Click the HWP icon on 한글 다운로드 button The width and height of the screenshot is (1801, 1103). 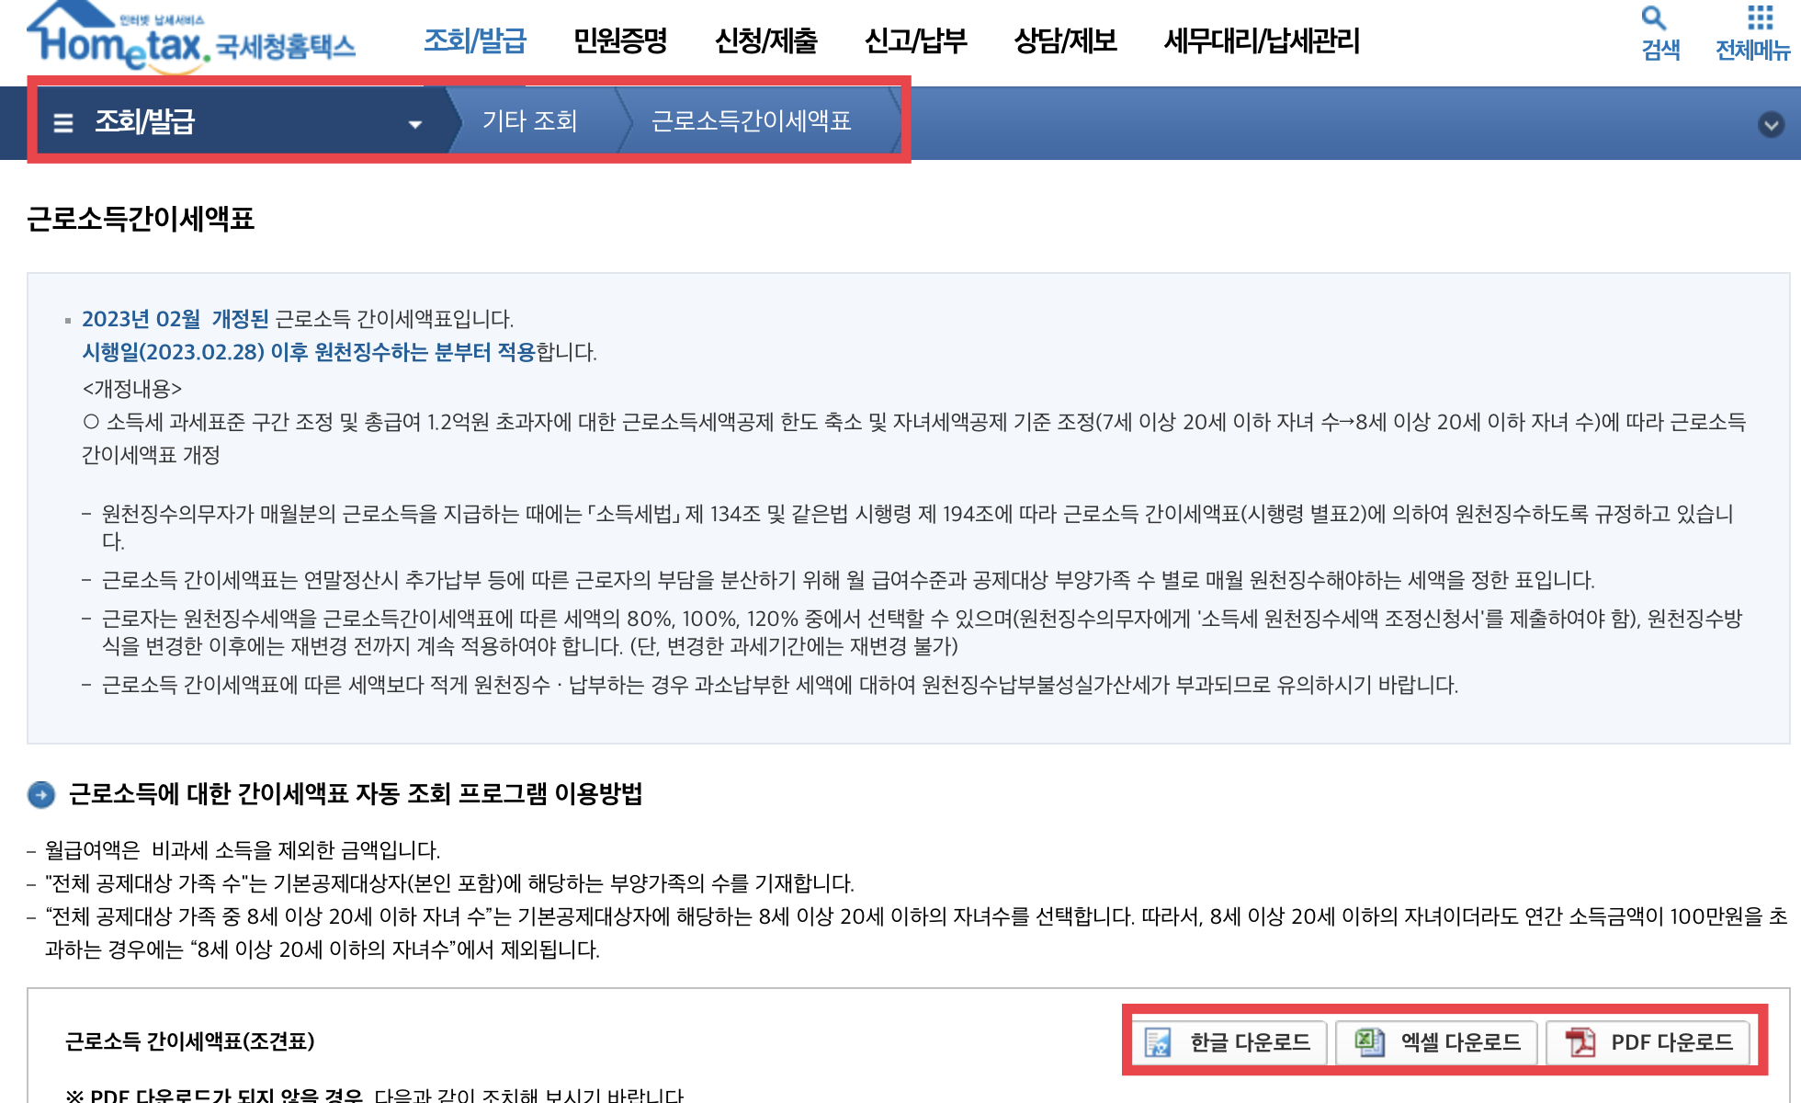(x=1157, y=1042)
